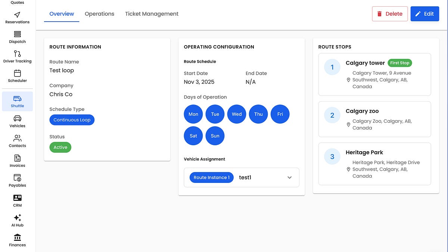The image size is (448, 252).
Task: Click the start date "Nov 3, 2025"
Action: (x=199, y=82)
